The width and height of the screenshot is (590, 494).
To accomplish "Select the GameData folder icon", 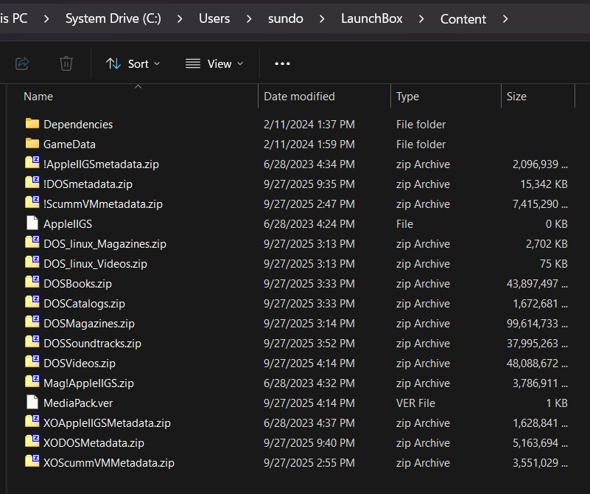I will tap(32, 144).
